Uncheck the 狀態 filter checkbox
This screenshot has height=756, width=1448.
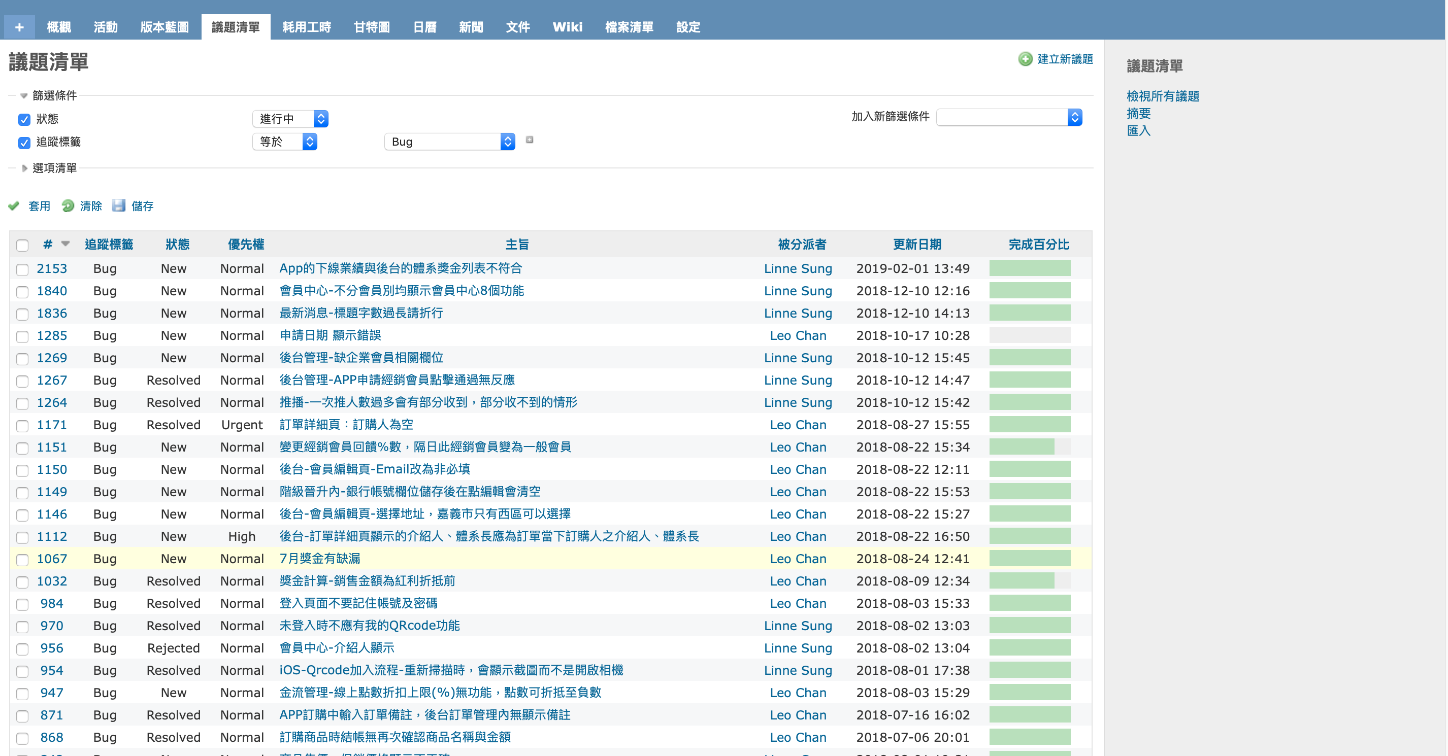(x=24, y=120)
